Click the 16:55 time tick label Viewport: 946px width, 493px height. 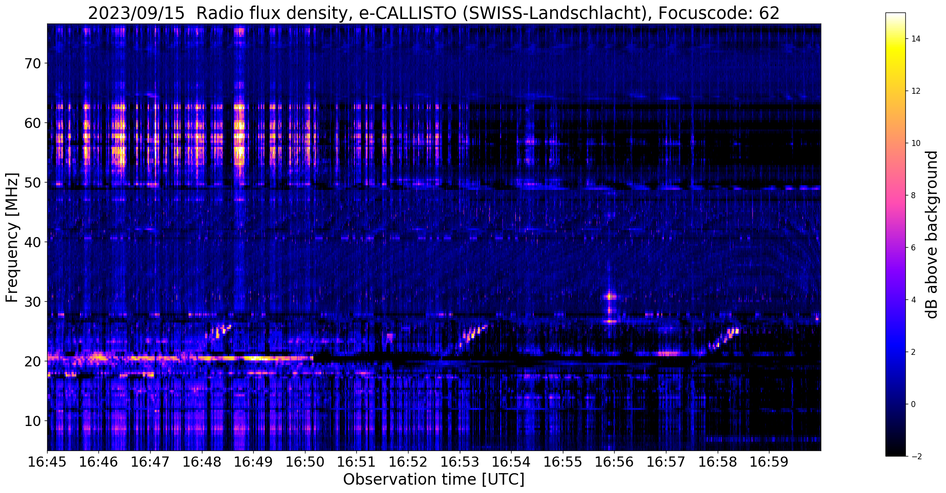coord(563,462)
